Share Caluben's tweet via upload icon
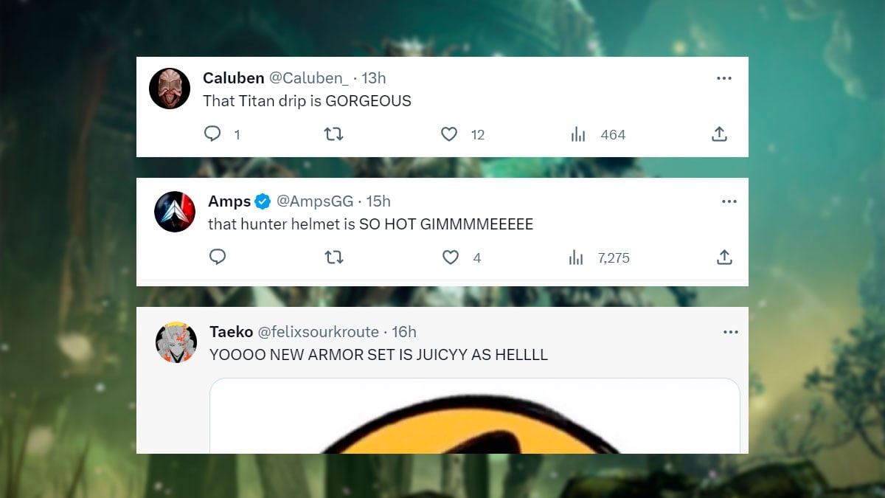The width and height of the screenshot is (885, 498). pyautogui.click(x=720, y=134)
